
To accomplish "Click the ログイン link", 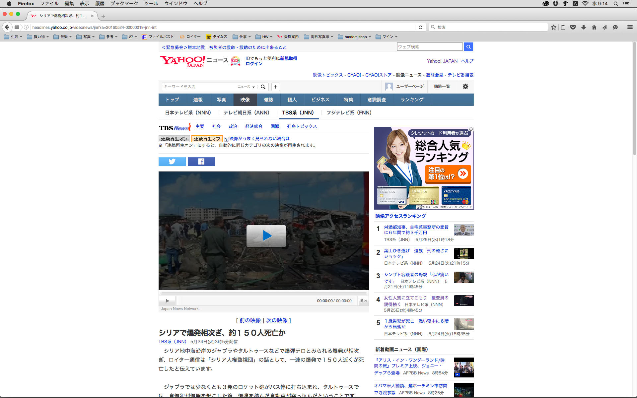I will coord(254,64).
